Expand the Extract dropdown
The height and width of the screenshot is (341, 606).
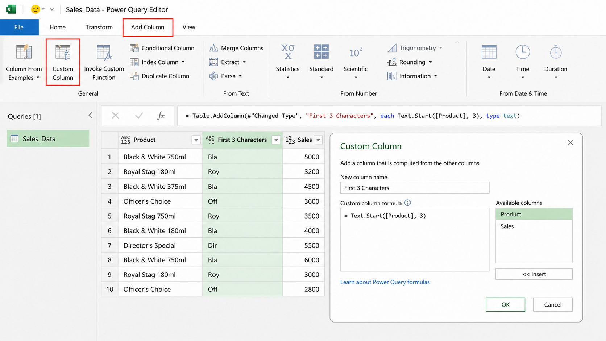pos(244,62)
